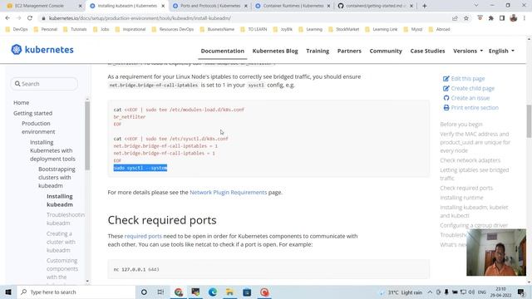Open Tutorials bookmark folder

75,29
